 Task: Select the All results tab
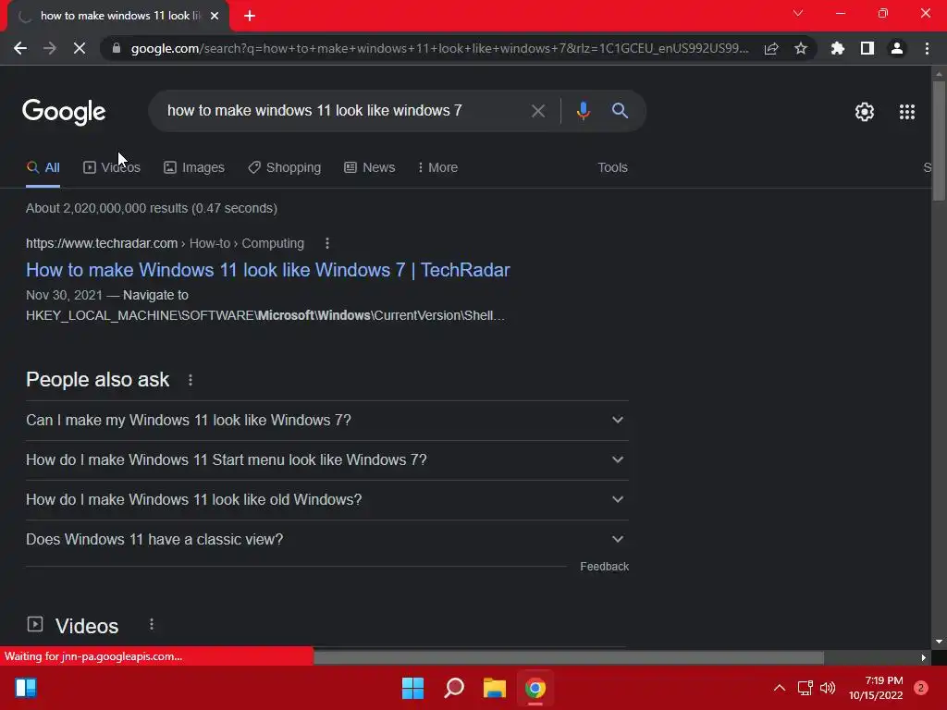tap(43, 168)
